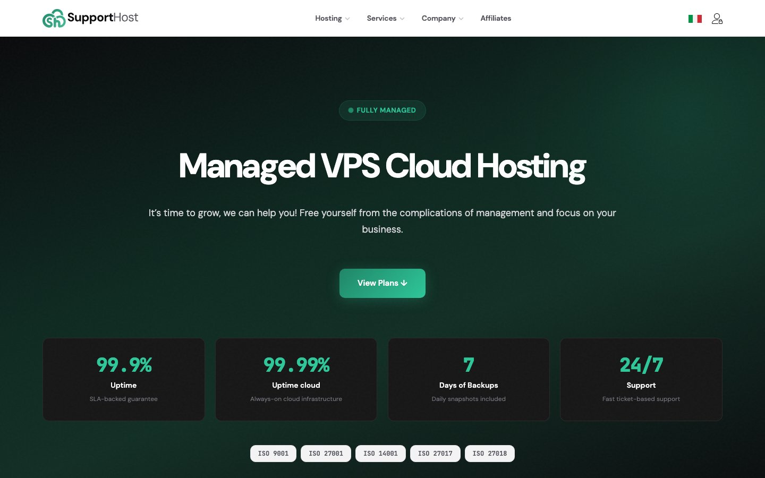Click the SupportHost brand name text
Image resolution: width=765 pixels, height=478 pixels.
pyautogui.click(x=103, y=18)
